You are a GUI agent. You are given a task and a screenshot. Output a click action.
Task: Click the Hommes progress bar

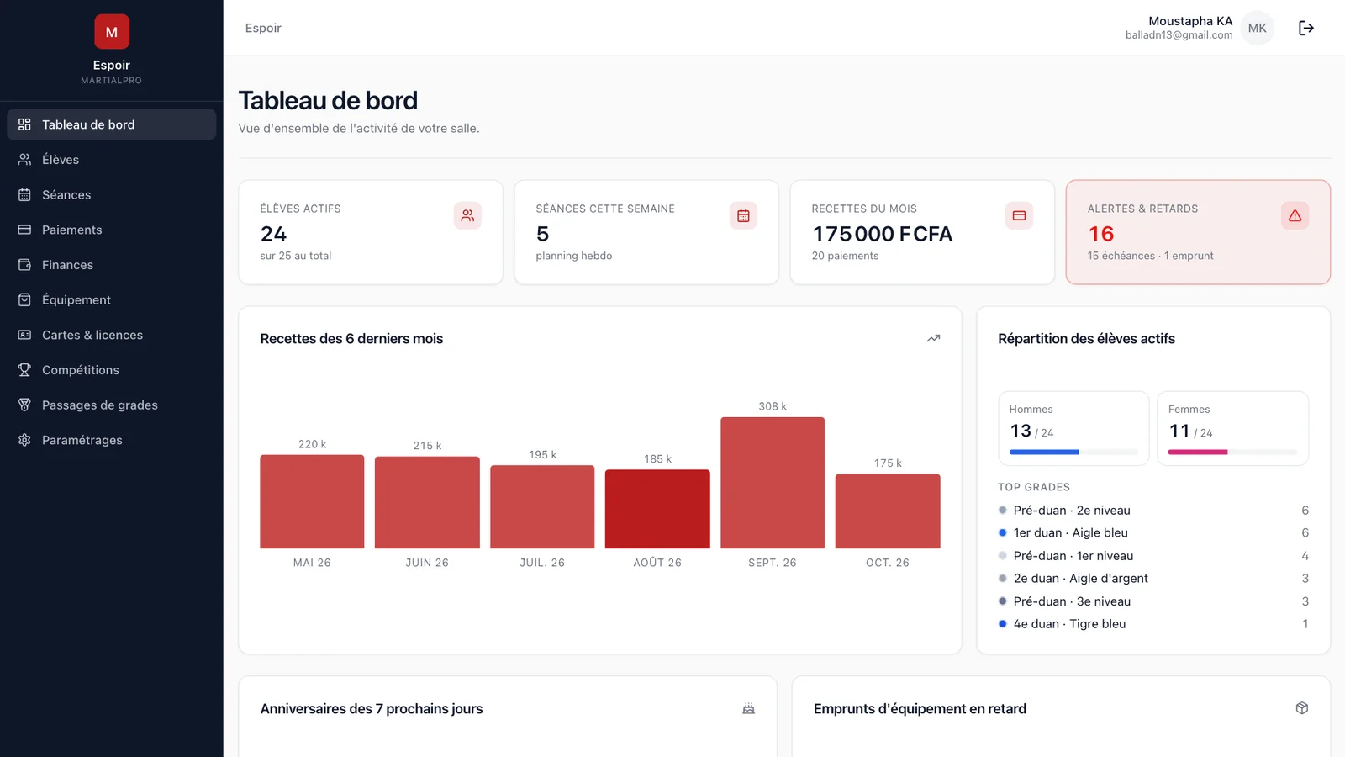[1073, 453]
